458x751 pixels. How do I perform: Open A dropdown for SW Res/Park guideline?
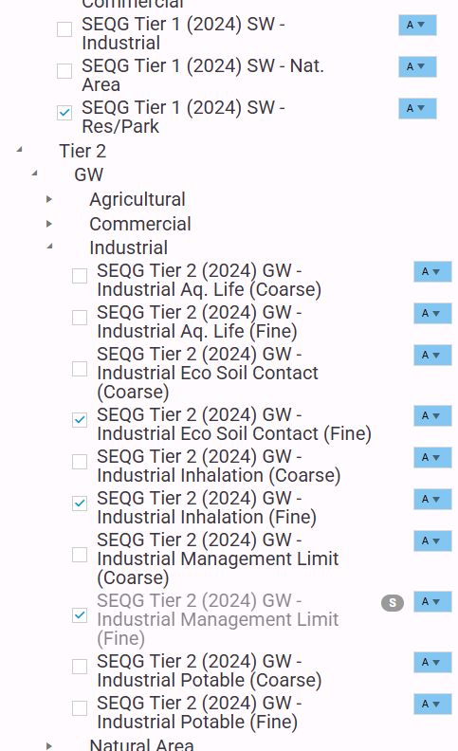[x=417, y=108]
